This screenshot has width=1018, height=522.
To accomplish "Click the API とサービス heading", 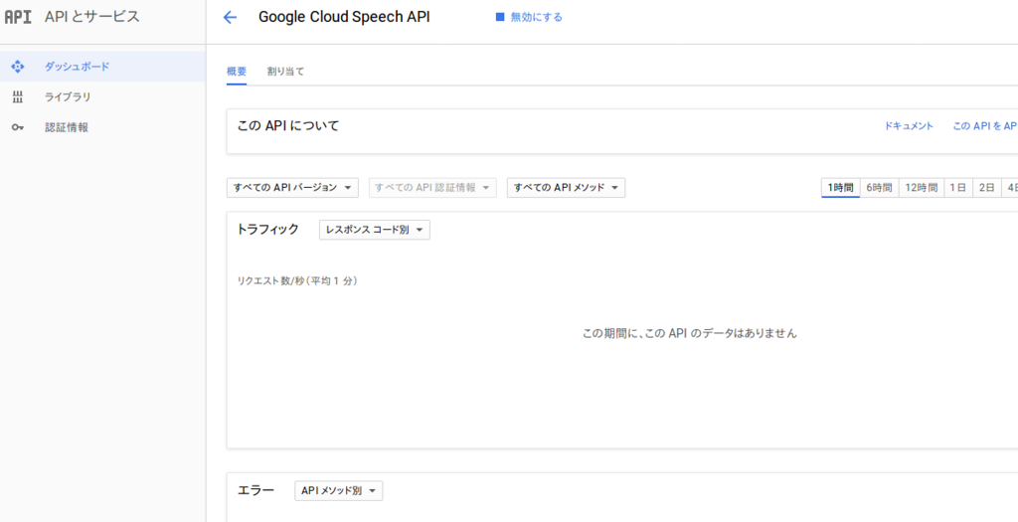I will click(92, 18).
